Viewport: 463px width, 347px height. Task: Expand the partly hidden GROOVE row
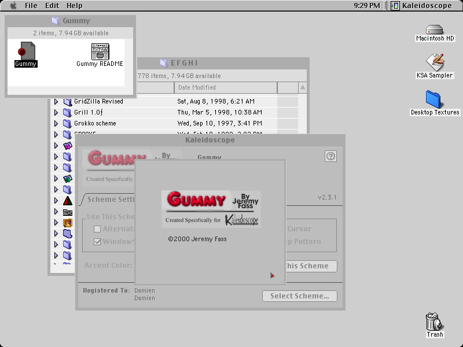pos(56,134)
